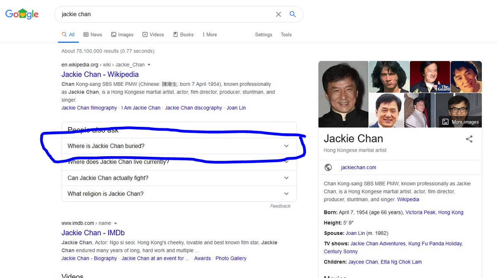Image resolution: width=498 pixels, height=278 pixels.
Task: Click the blue magnifier search icon
Action: pyautogui.click(x=293, y=14)
